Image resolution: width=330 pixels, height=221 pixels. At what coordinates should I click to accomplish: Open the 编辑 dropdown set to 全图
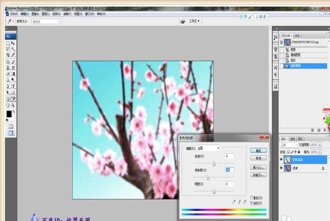pyautogui.click(x=208, y=148)
